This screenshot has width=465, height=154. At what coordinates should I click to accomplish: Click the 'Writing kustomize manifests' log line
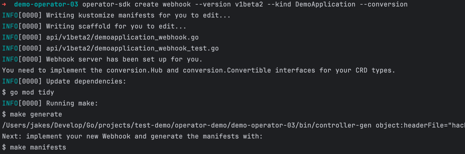point(117,15)
